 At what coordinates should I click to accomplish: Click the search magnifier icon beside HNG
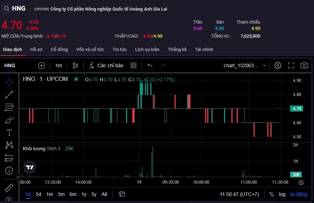(6, 8)
